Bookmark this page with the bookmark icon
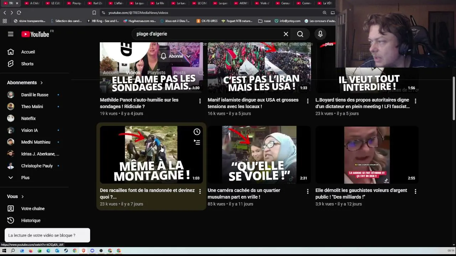Image resolution: width=456 pixels, height=256 pixels. [94, 13]
